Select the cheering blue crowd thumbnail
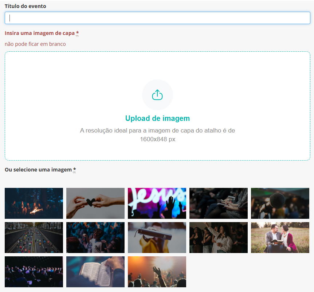This screenshot has height=292, width=314. 95,237
